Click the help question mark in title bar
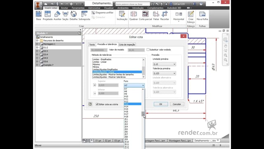Viewport: 264px width, 149px height. point(201,4)
